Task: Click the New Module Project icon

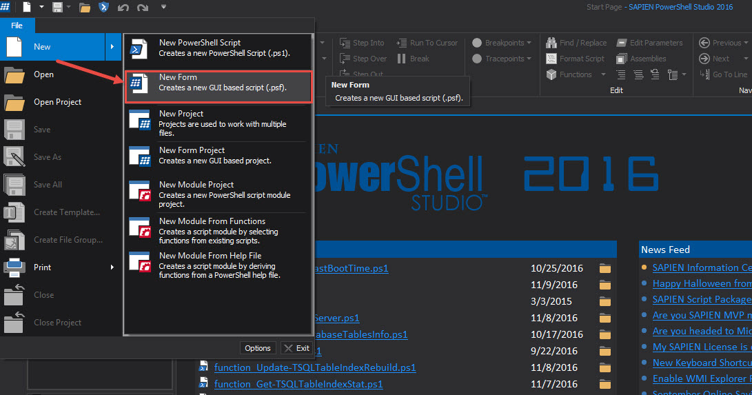Action: coord(139,191)
